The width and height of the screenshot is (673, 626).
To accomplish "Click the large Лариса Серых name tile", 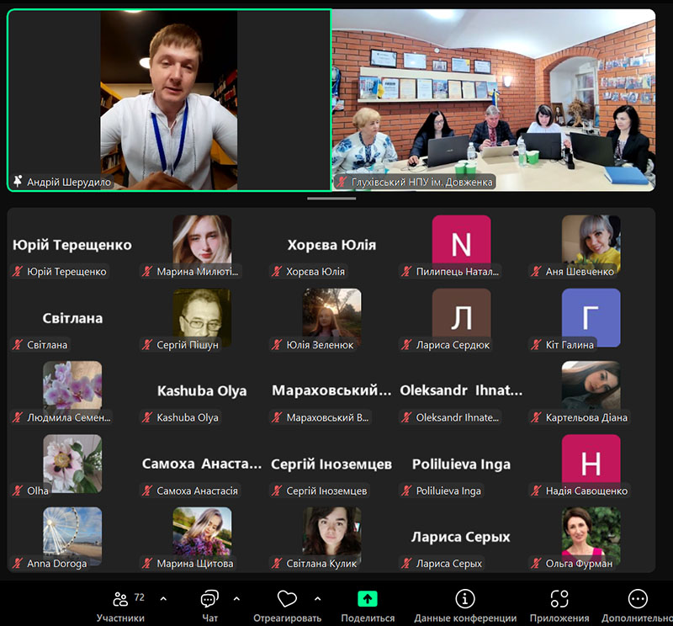I will point(461,537).
